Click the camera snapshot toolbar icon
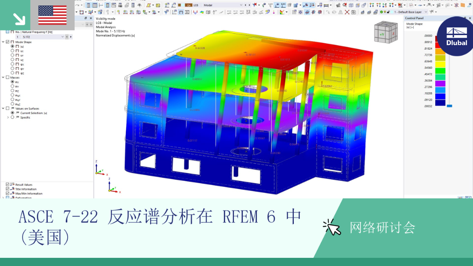The image size is (473, 266). (353, 12)
